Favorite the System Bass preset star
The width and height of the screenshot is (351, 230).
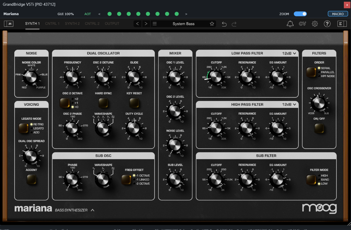(x=212, y=24)
